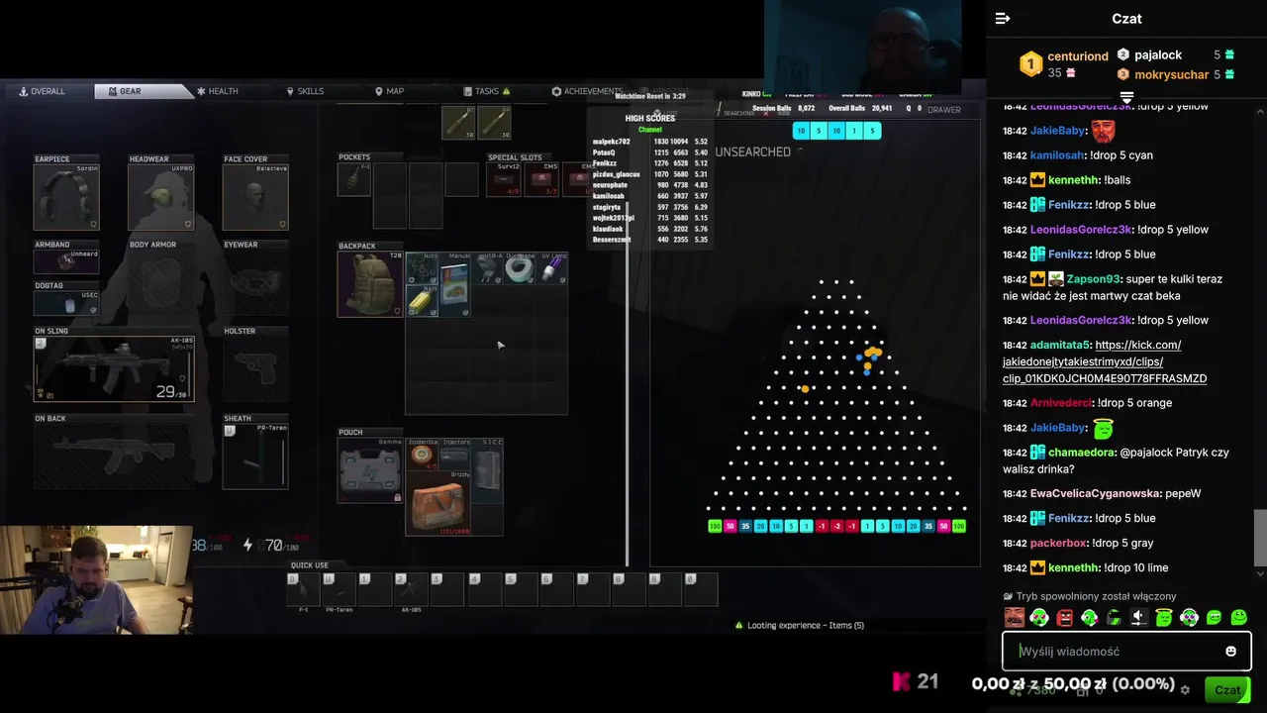Image resolution: width=1267 pixels, height=713 pixels.
Task: Pick the UV Lamp item
Action: [x=552, y=268]
